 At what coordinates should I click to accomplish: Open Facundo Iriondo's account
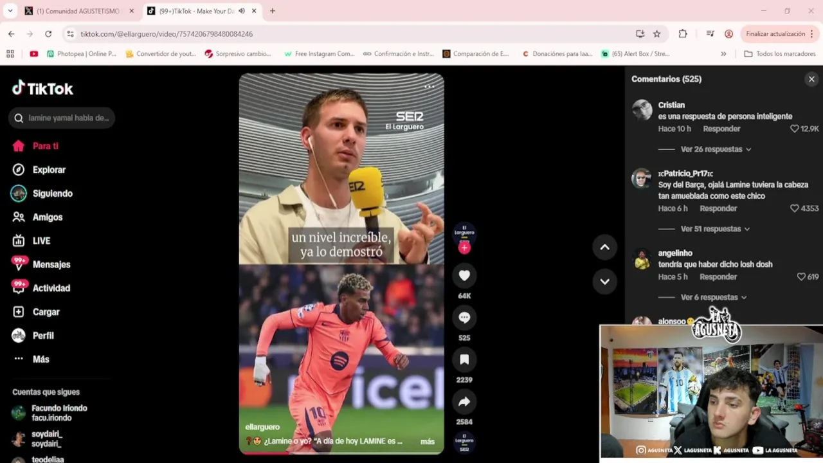pyautogui.click(x=50, y=413)
